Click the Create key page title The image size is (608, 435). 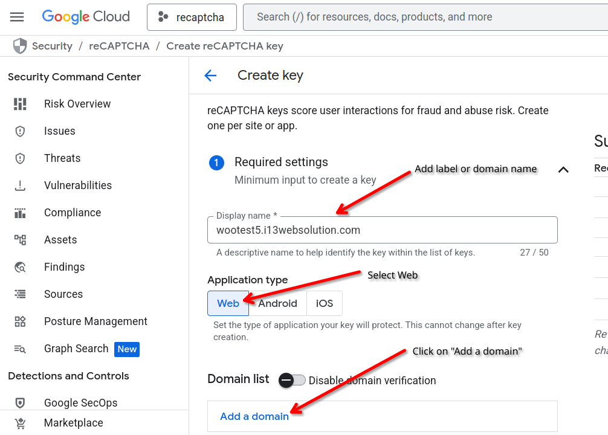pyautogui.click(x=270, y=75)
